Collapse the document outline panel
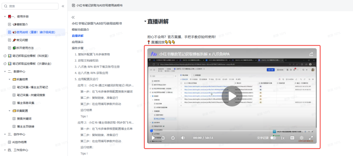The image size is (353, 156). coord(73,17)
